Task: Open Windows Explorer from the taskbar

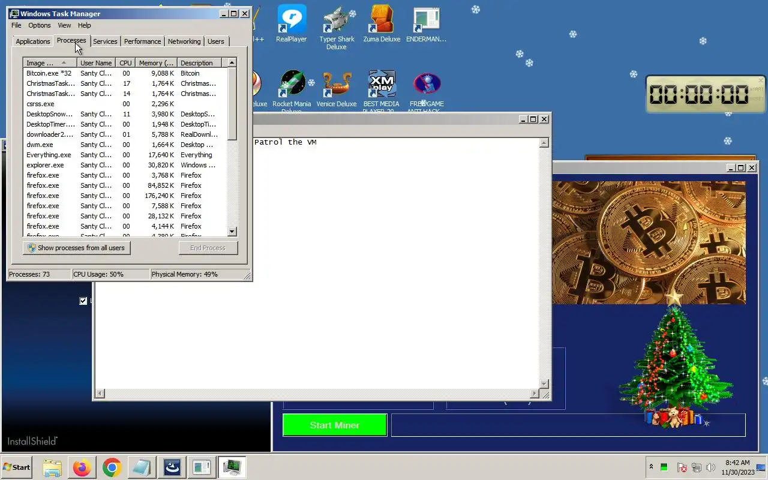Action: tap(52, 467)
